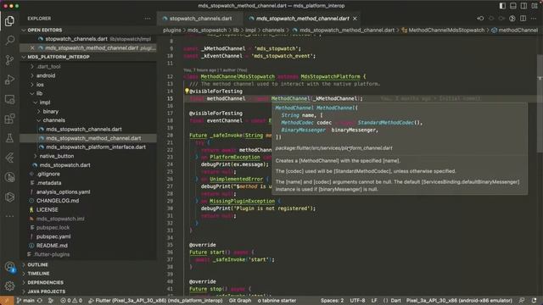Viewport: 543px width, 305px height.
Task: Open the Explorer view in activity bar
Action: (9, 21)
